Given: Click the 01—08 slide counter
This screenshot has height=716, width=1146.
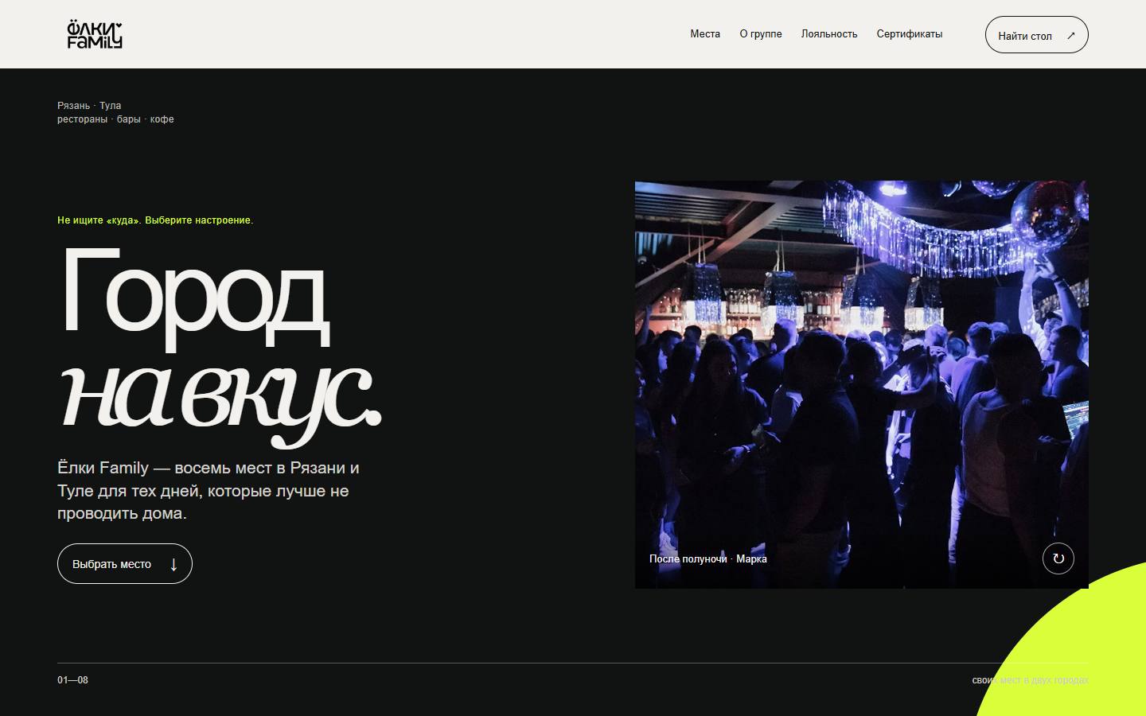Looking at the screenshot, I should [x=72, y=680].
